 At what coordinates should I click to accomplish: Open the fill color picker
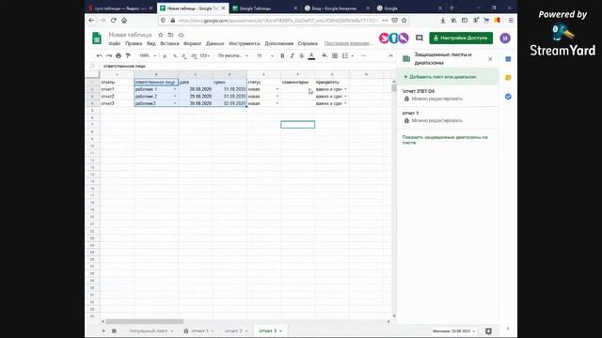pos(325,56)
